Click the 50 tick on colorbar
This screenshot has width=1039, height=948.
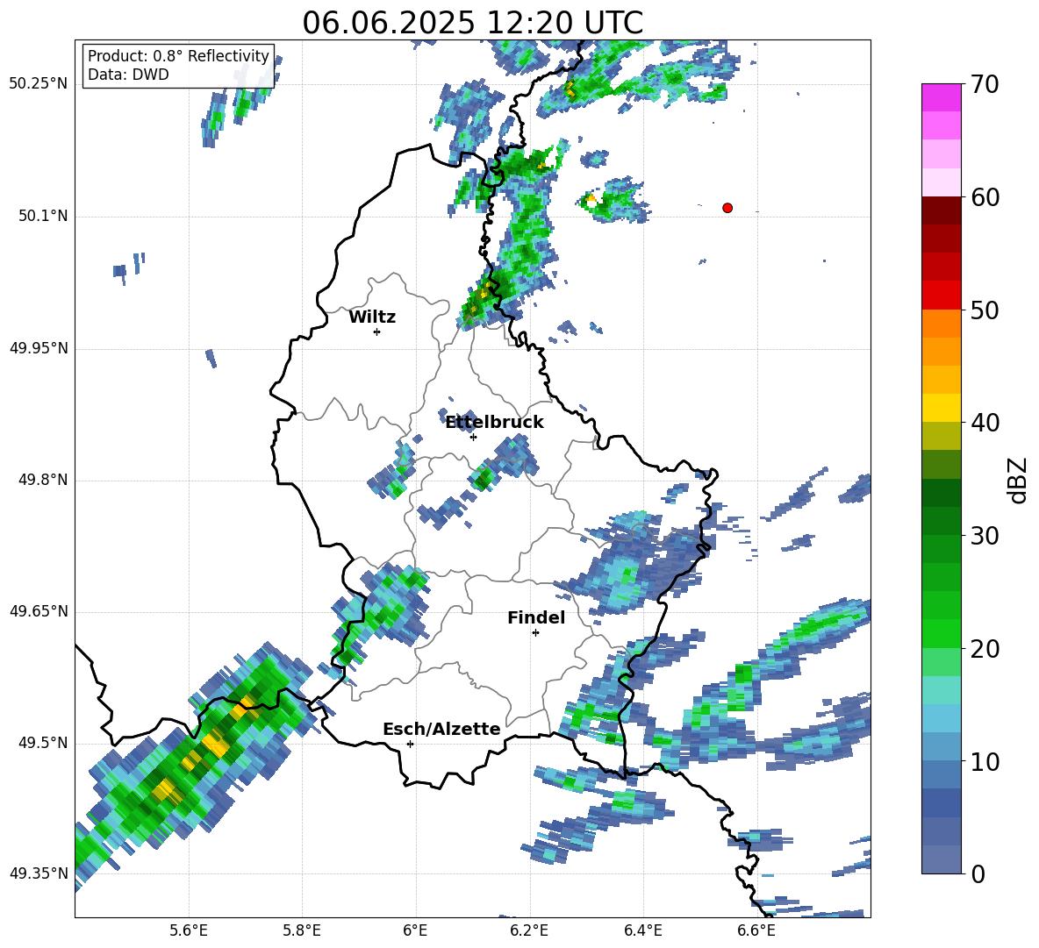point(984,310)
